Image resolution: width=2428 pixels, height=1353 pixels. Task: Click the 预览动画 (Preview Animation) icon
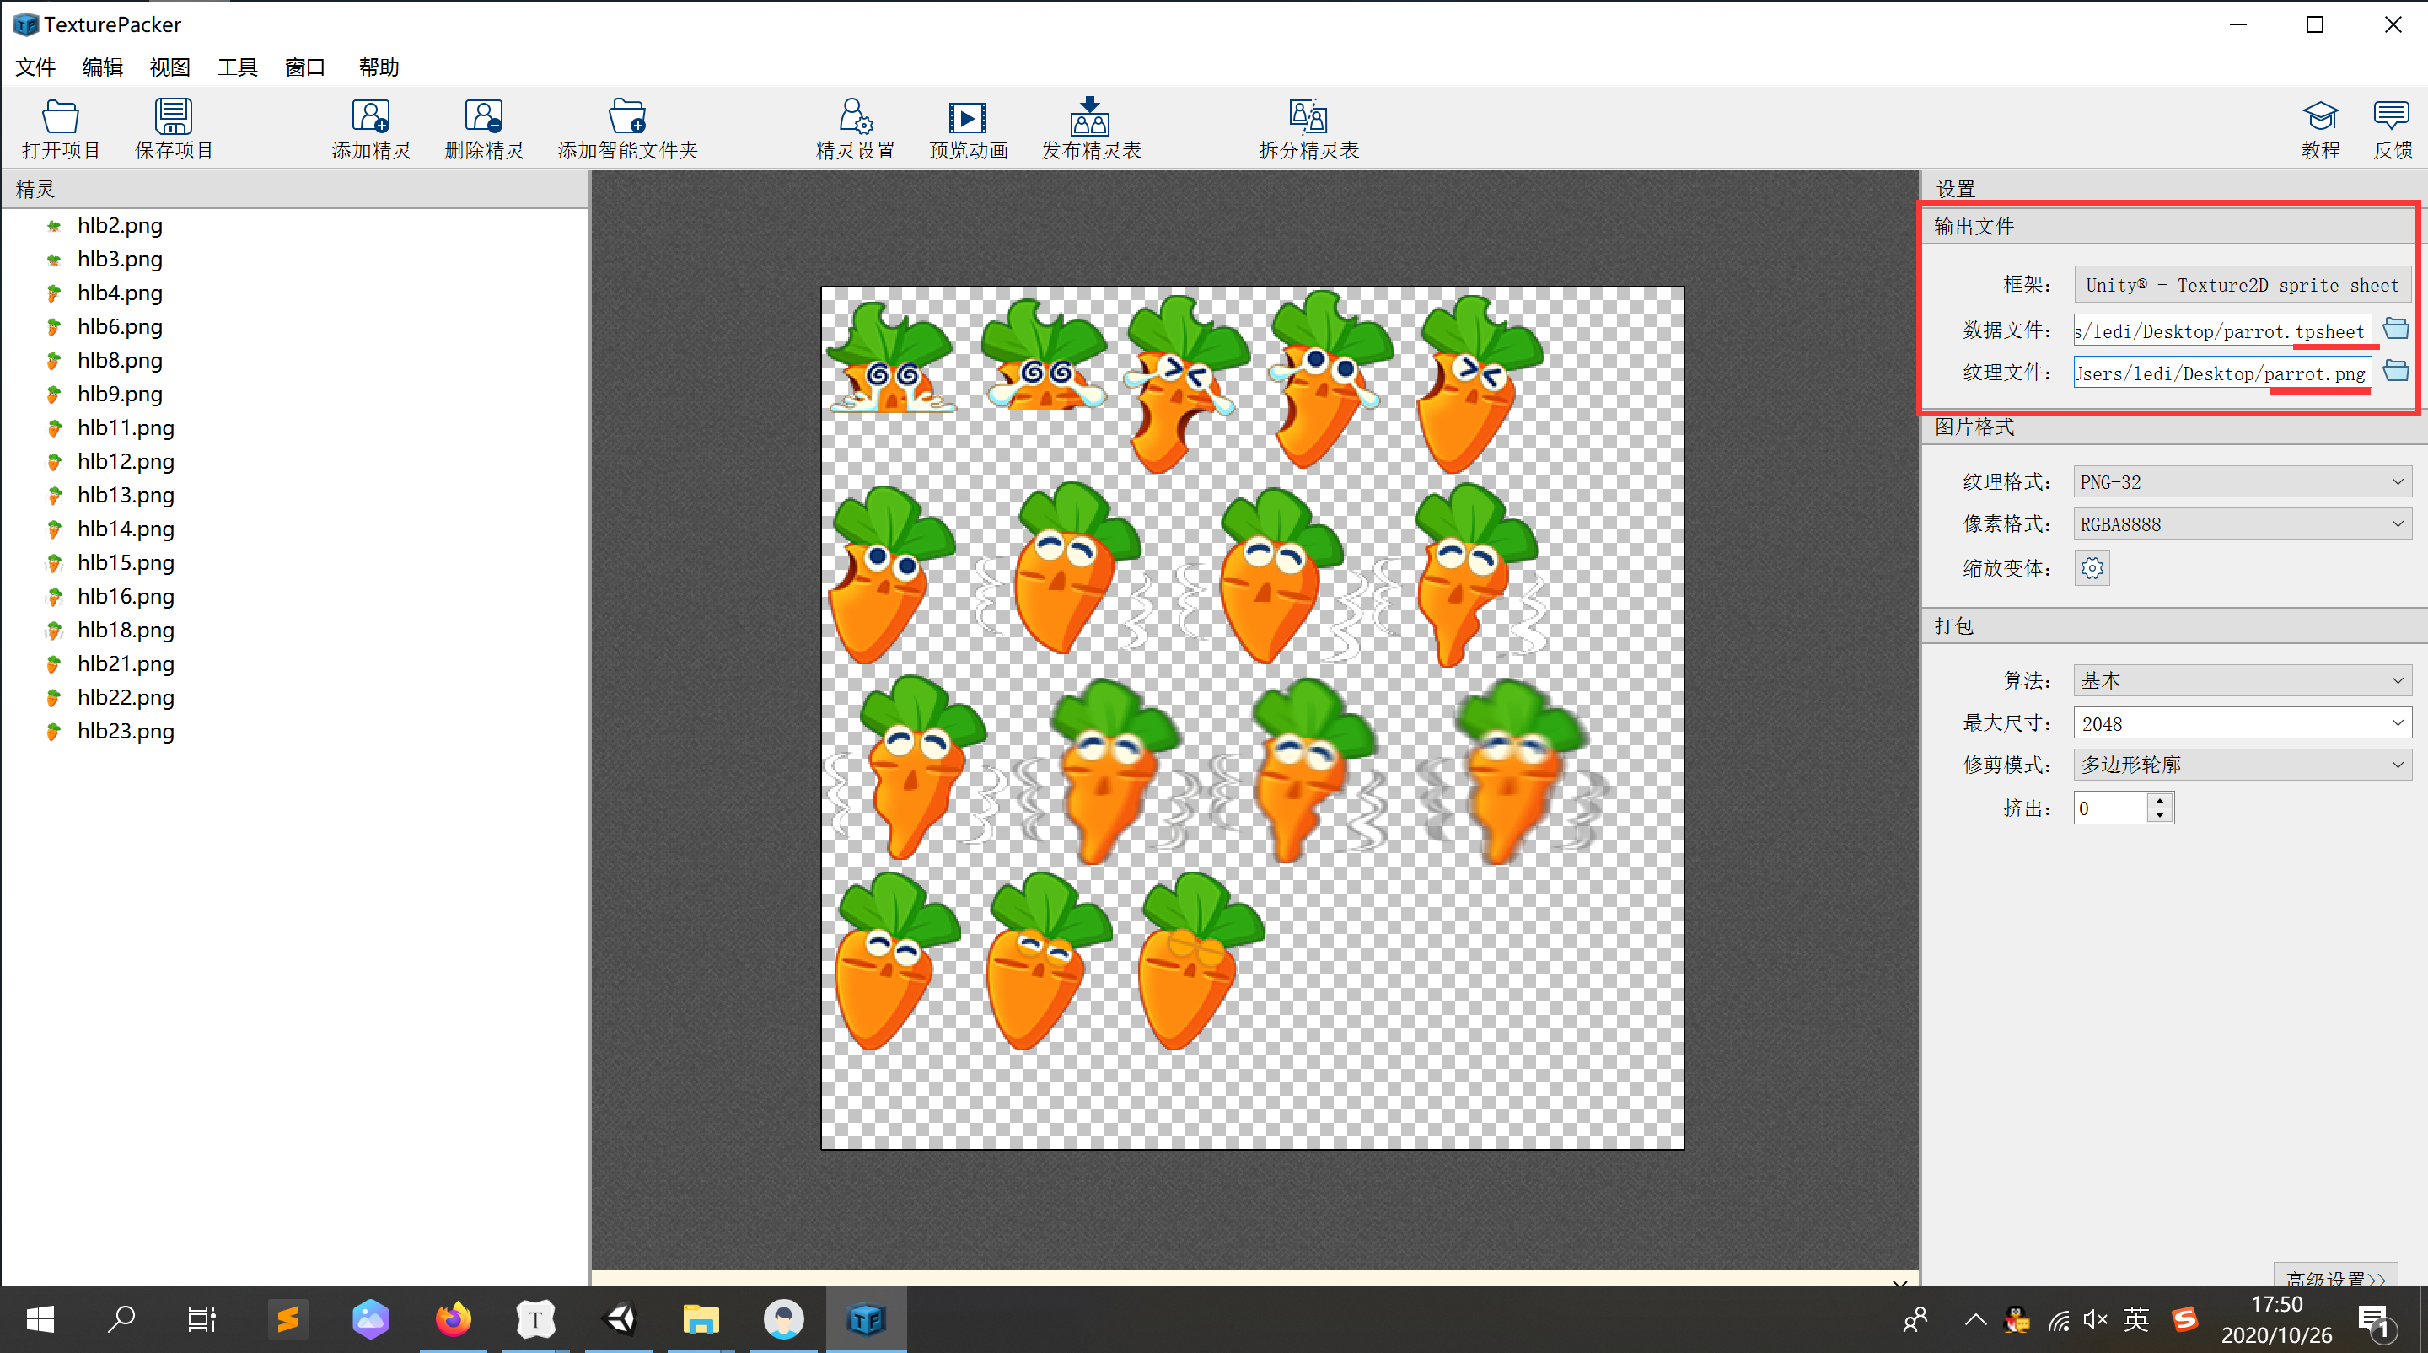pyautogui.click(x=967, y=118)
